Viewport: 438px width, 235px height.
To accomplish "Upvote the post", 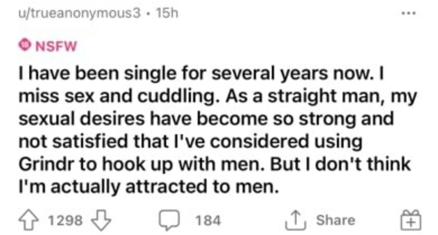I will pyautogui.click(x=29, y=220).
